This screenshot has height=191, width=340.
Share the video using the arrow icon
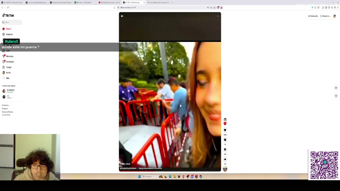click(x=225, y=159)
